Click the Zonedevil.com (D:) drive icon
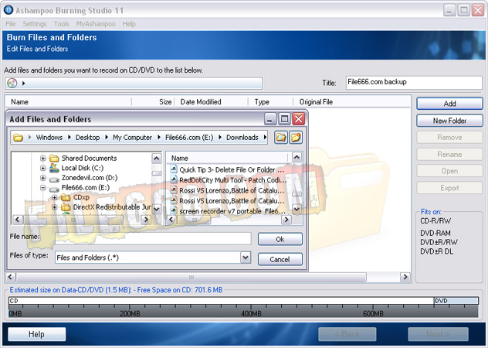 (54, 179)
